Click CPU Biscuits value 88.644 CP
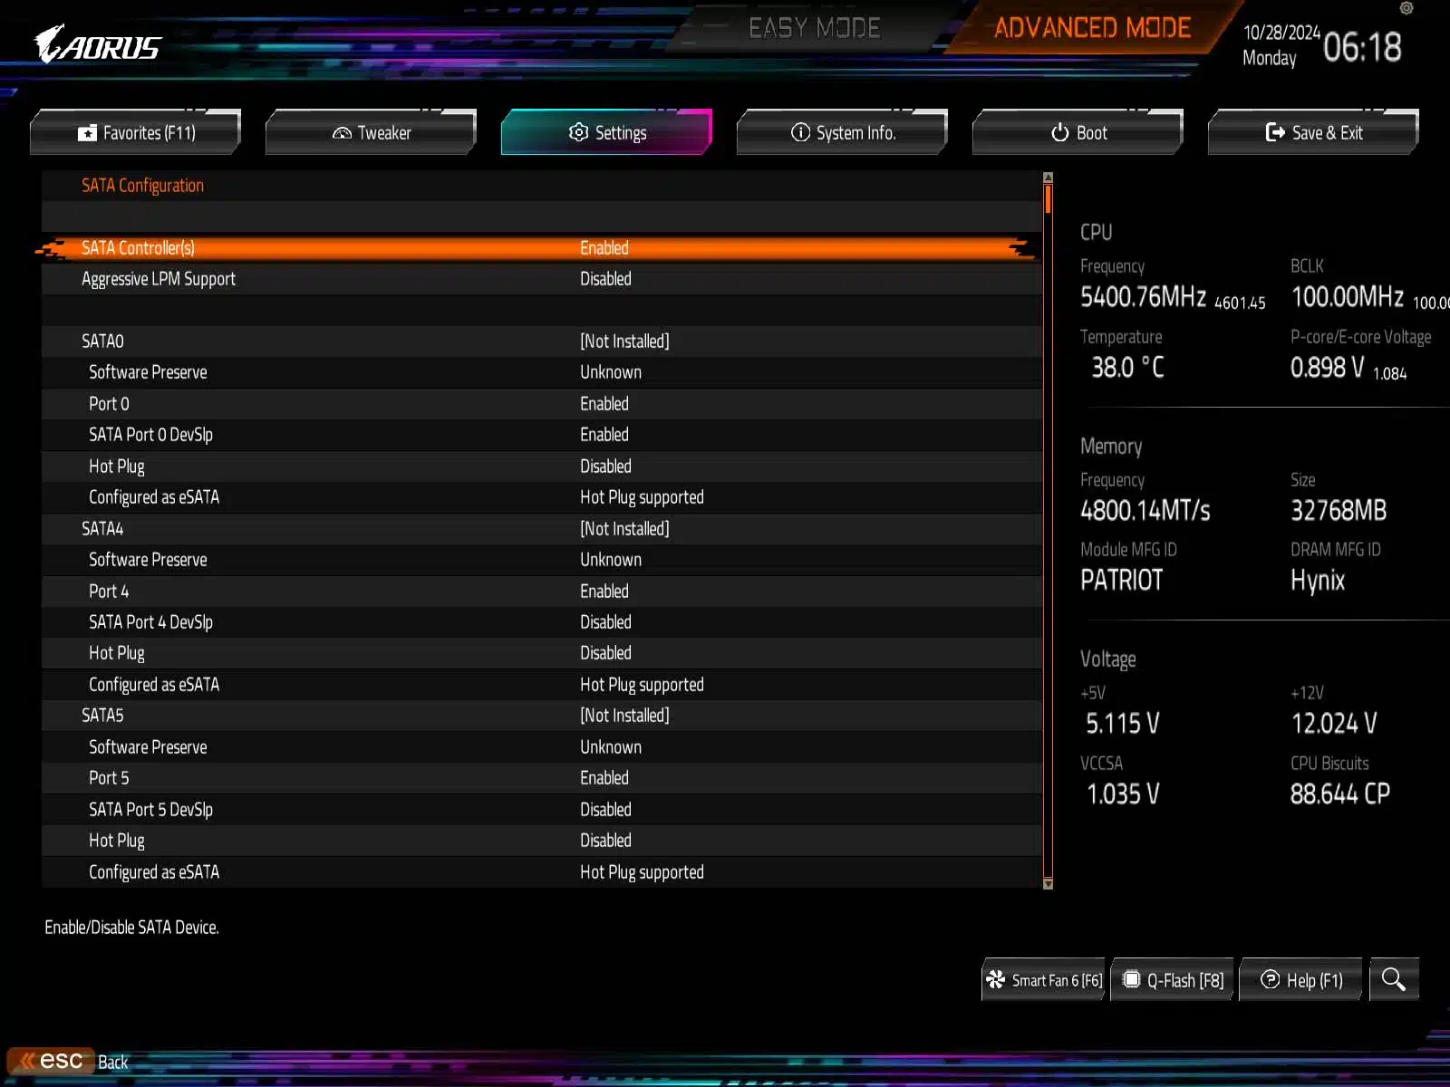1450x1087 pixels. (1340, 794)
